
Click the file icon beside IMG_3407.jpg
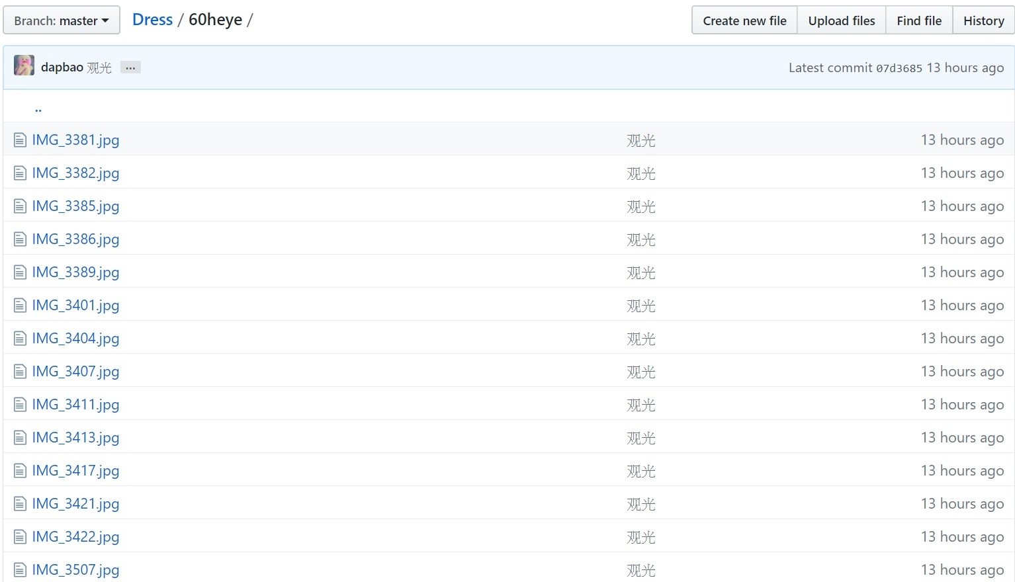pos(21,372)
